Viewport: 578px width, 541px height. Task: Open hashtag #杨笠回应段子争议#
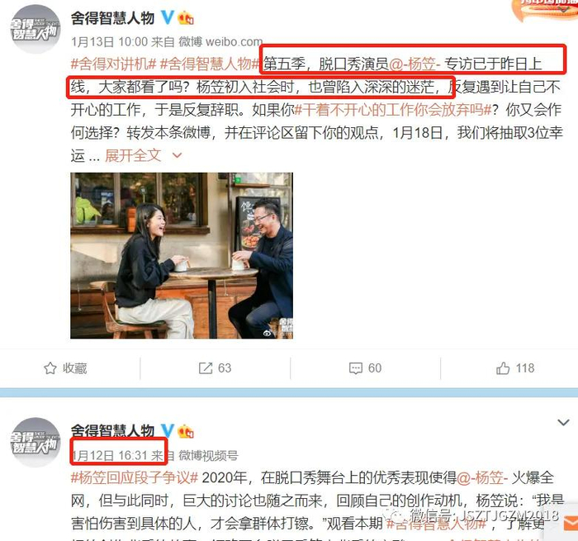(135, 477)
